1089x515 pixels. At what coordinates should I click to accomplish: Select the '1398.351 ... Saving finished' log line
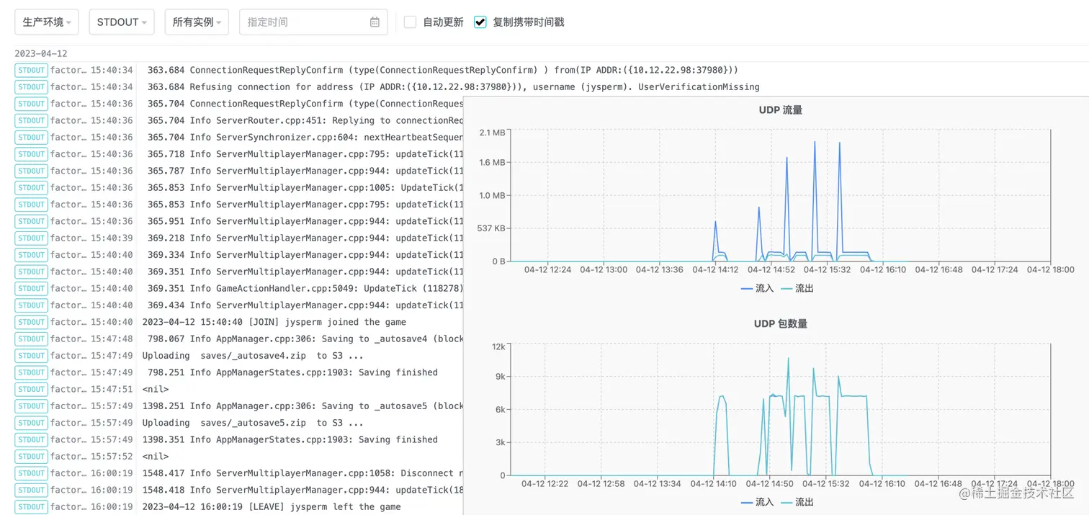point(290,439)
